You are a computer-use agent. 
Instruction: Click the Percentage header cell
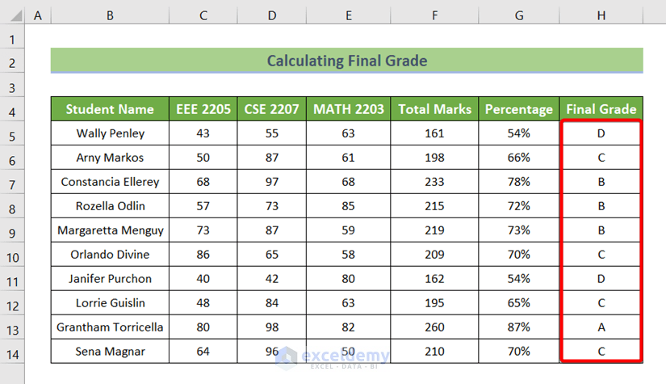point(518,109)
